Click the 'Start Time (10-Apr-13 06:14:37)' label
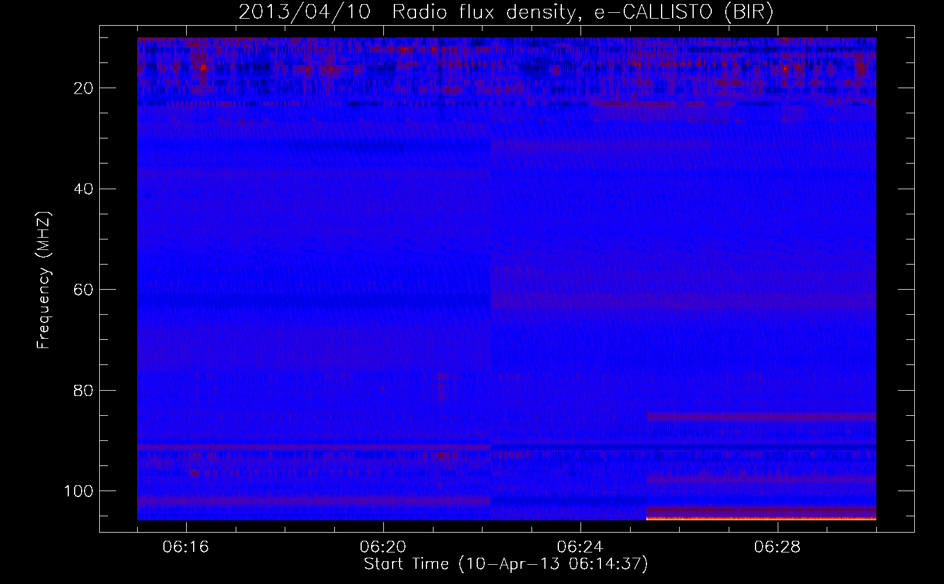The width and height of the screenshot is (944, 584). [x=506, y=564]
